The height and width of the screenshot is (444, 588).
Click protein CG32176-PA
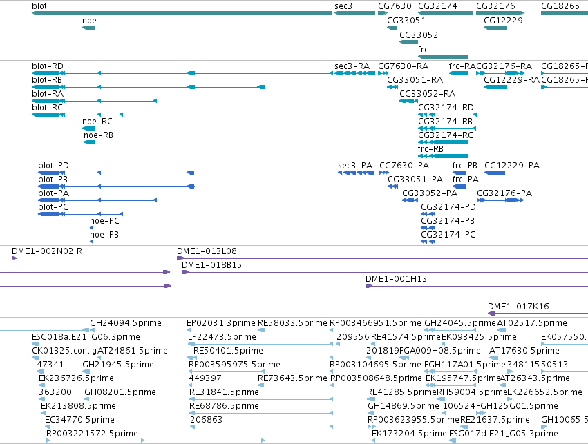click(504, 193)
